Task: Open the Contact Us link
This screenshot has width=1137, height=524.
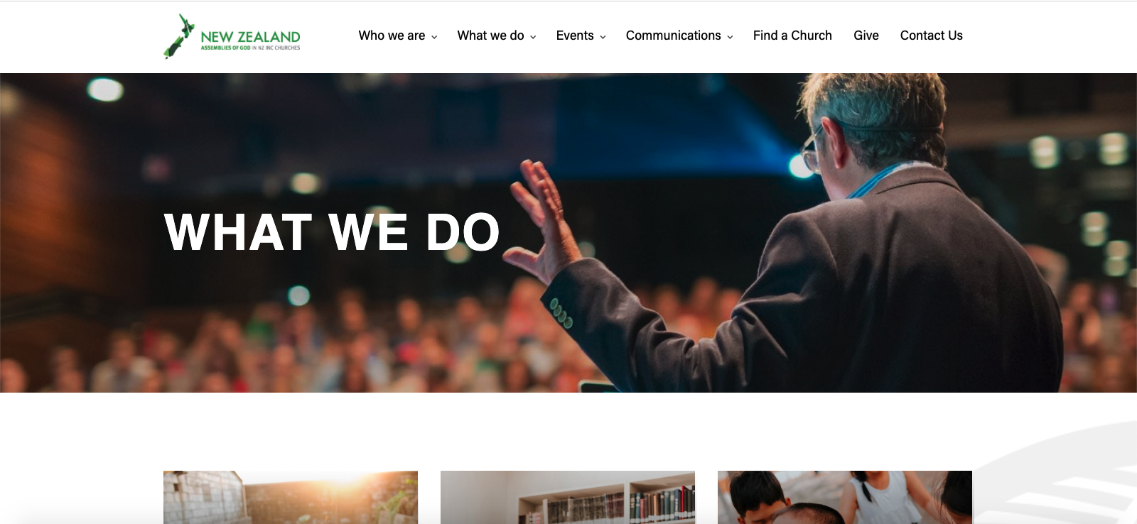Action: pyautogui.click(x=931, y=36)
